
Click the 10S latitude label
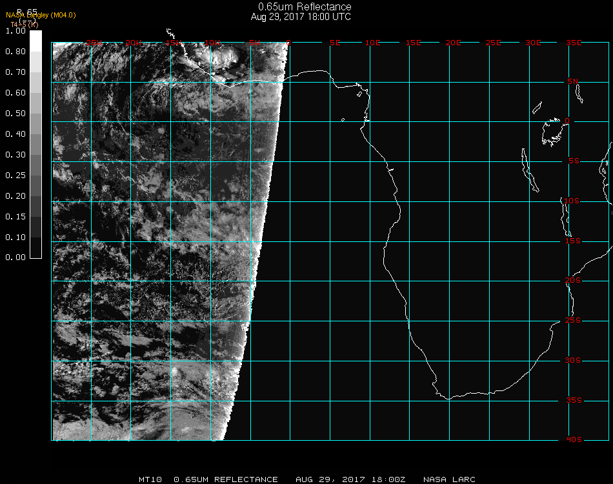tap(572, 201)
